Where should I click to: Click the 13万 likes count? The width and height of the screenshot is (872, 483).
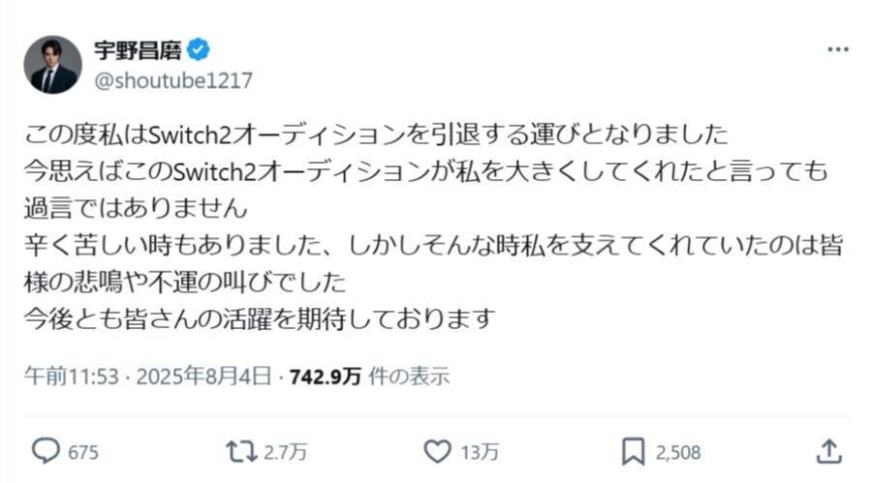[x=480, y=451]
